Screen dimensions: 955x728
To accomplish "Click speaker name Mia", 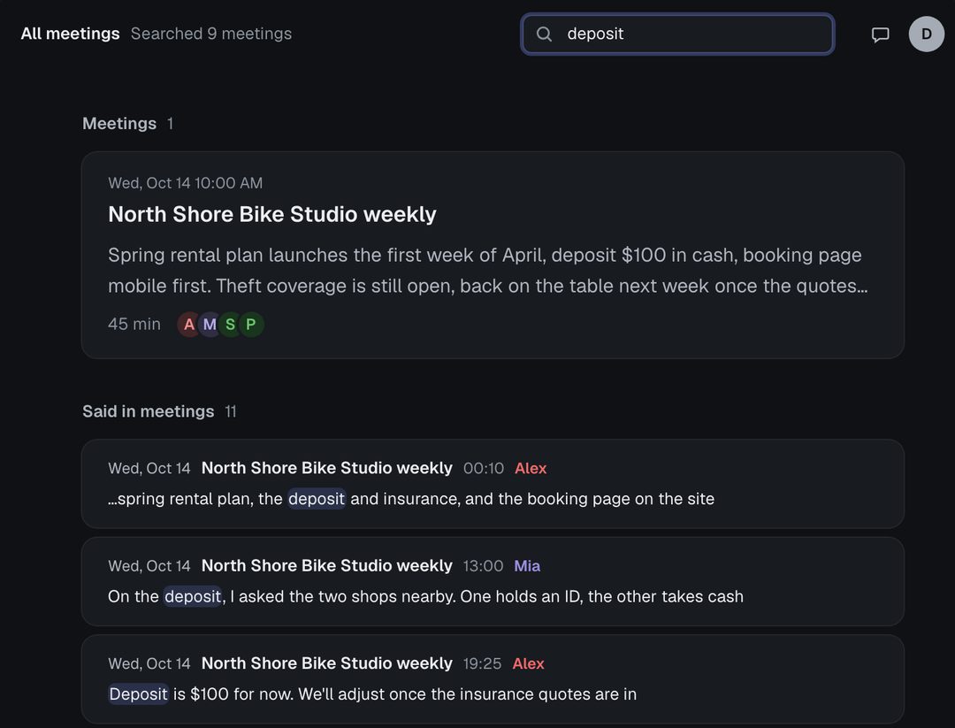I will tap(527, 565).
